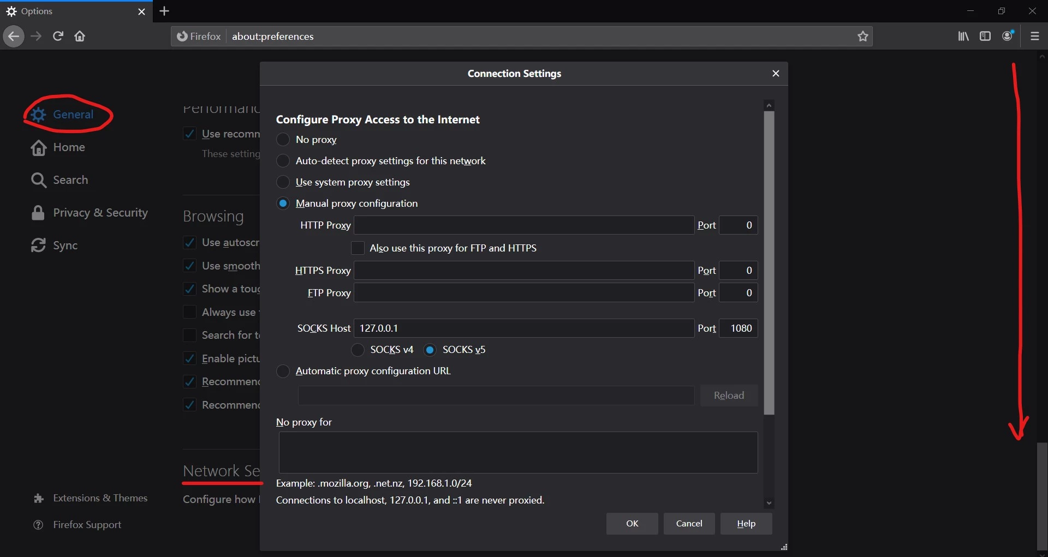This screenshot has width=1048, height=557.
Task: Click the dialog vertical scrollbar thumb
Action: [x=769, y=263]
